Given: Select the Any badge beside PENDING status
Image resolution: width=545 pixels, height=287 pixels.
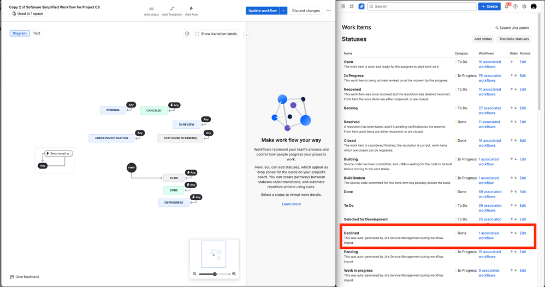Looking at the screenshot, I should [131, 105].
